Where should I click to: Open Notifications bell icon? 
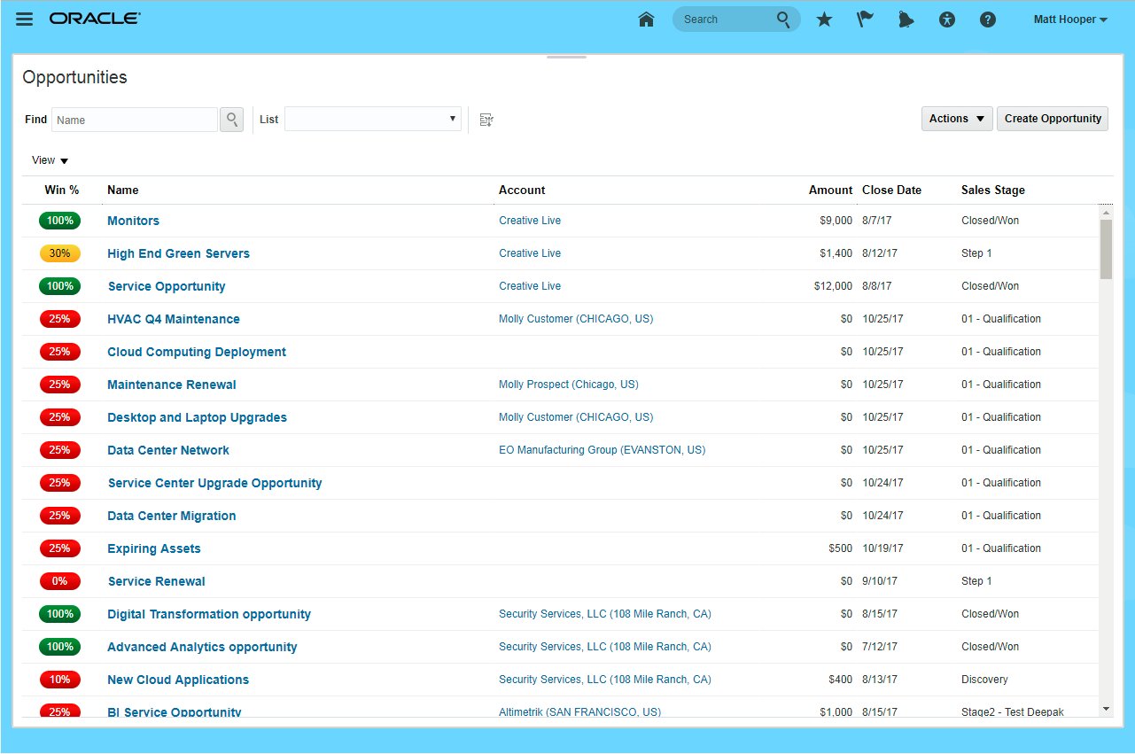906,19
